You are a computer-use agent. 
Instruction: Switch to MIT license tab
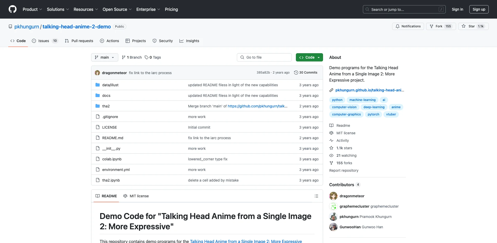coord(136,196)
